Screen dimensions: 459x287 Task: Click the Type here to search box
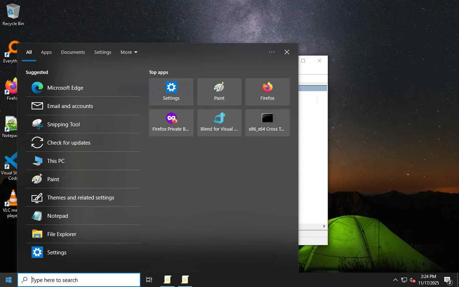[x=79, y=280]
